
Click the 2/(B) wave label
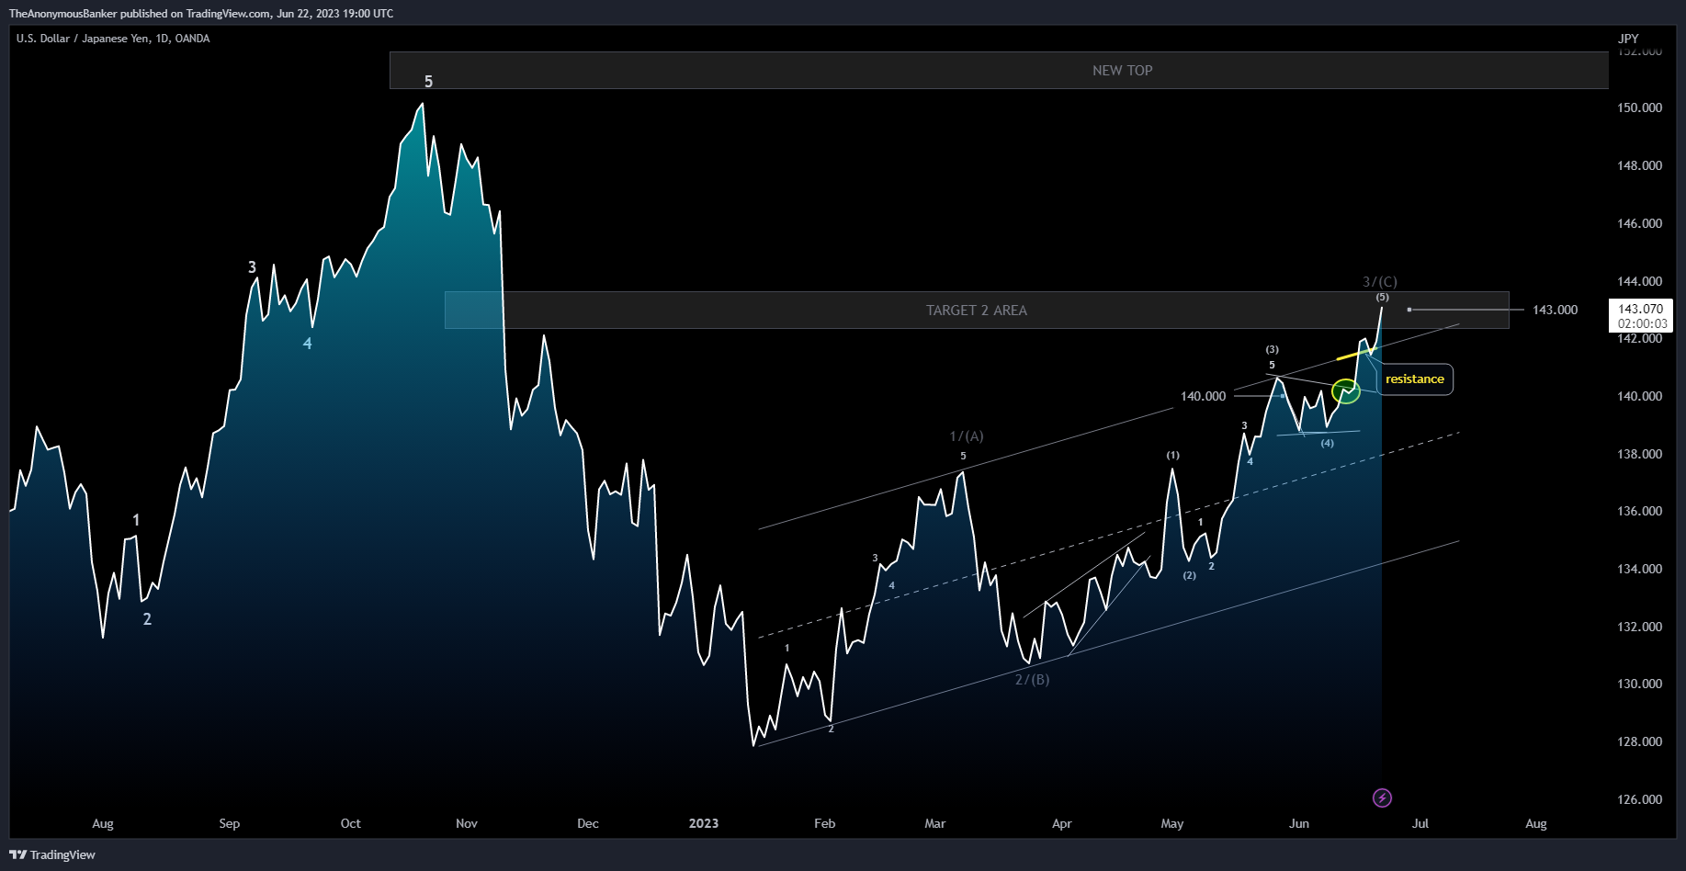tap(1032, 680)
